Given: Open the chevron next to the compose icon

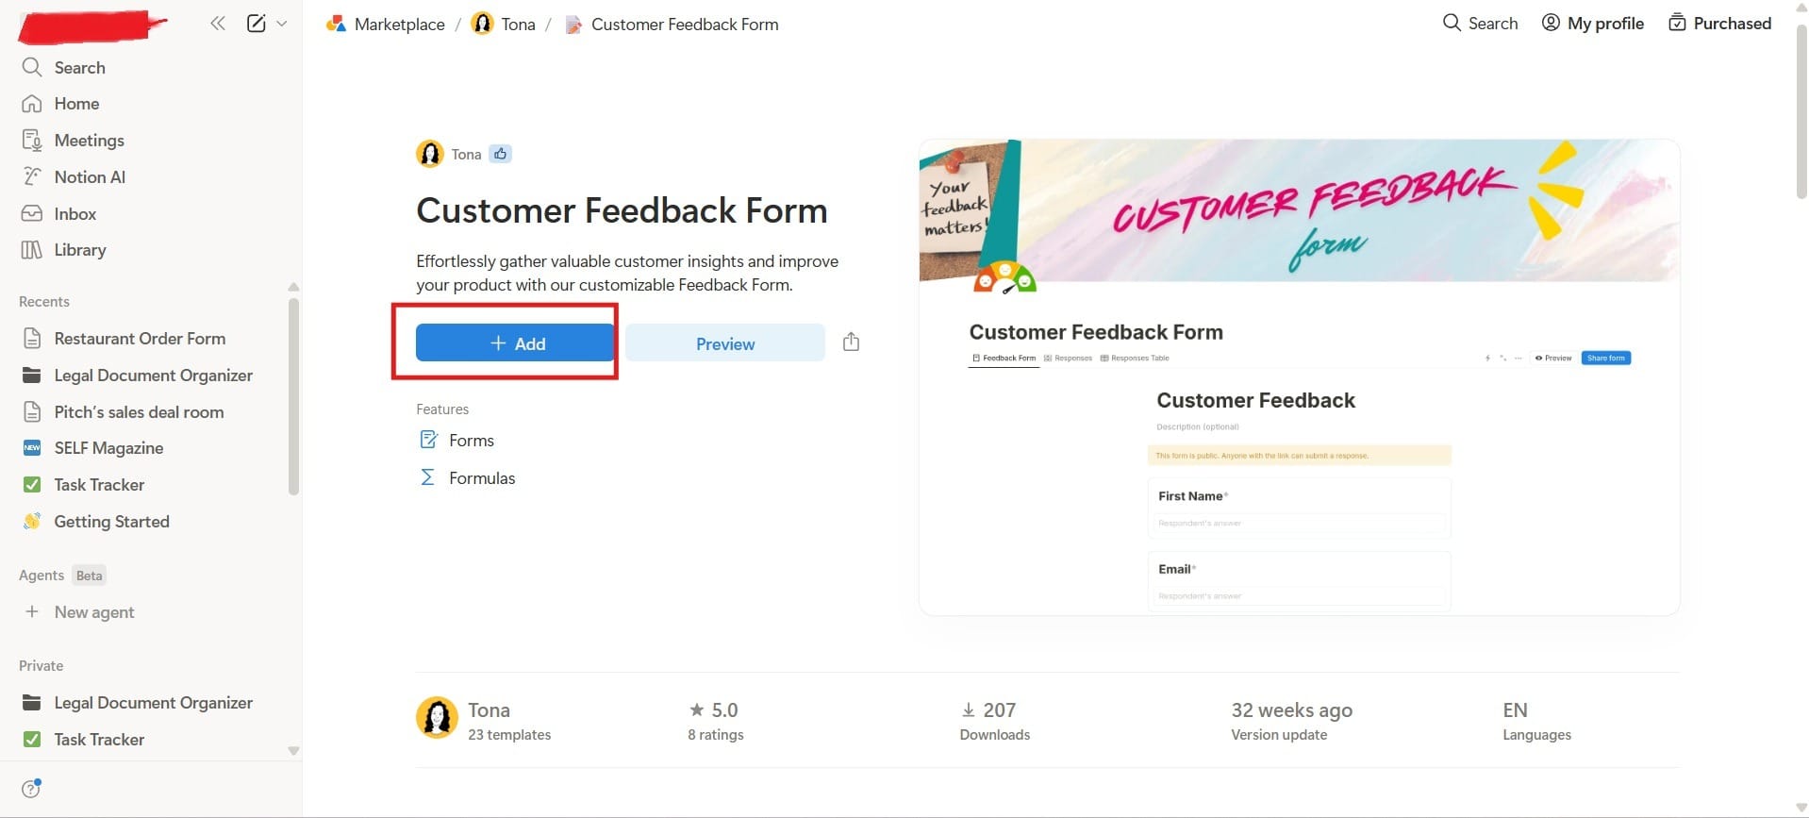Looking at the screenshot, I should pyautogui.click(x=281, y=24).
